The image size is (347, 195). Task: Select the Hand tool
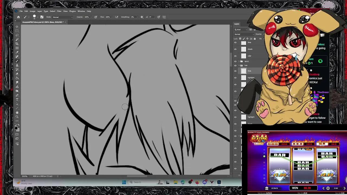(17, 112)
